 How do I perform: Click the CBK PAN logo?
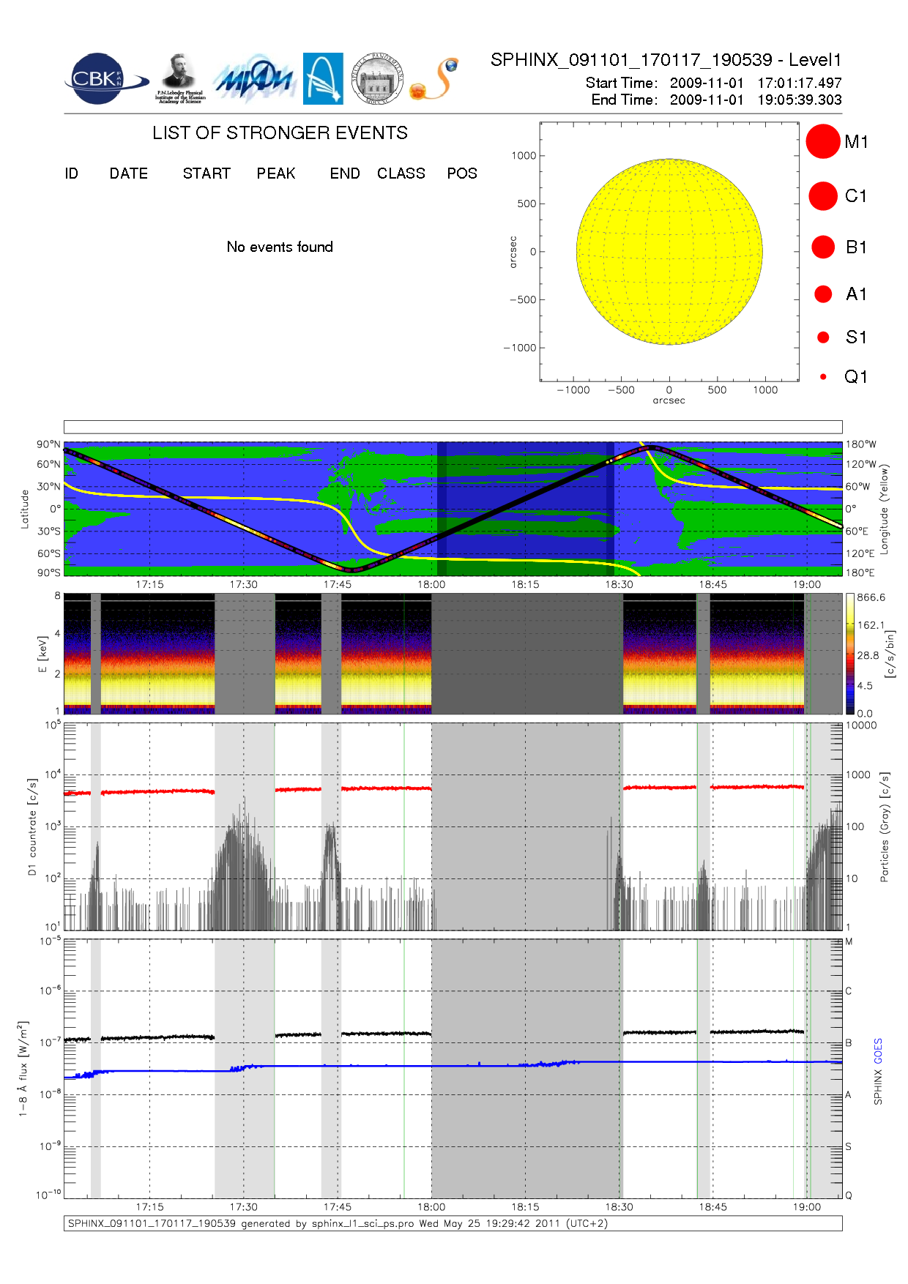point(106,79)
